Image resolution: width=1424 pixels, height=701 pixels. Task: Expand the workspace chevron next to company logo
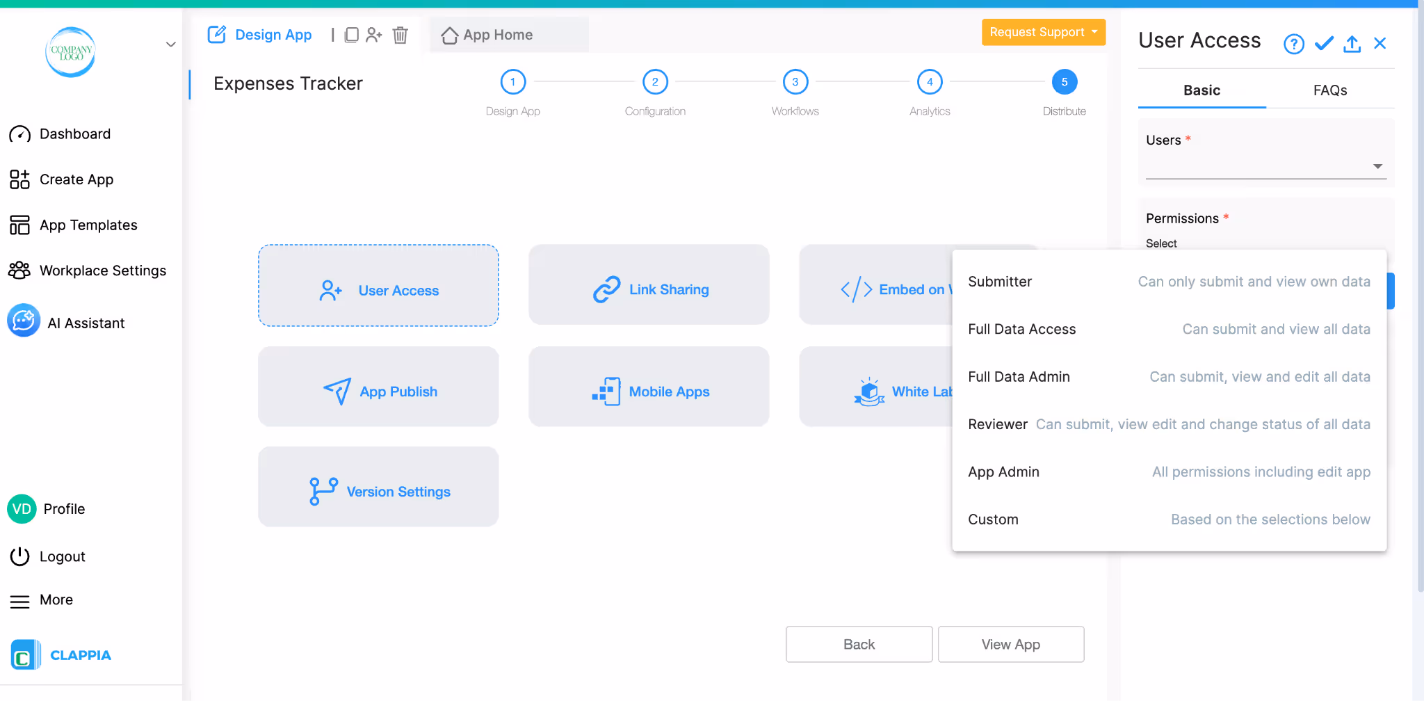click(170, 44)
